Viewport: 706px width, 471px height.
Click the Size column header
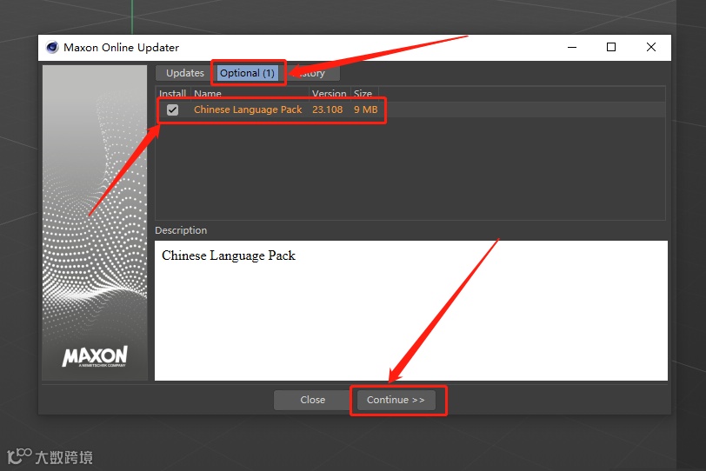click(x=364, y=94)
